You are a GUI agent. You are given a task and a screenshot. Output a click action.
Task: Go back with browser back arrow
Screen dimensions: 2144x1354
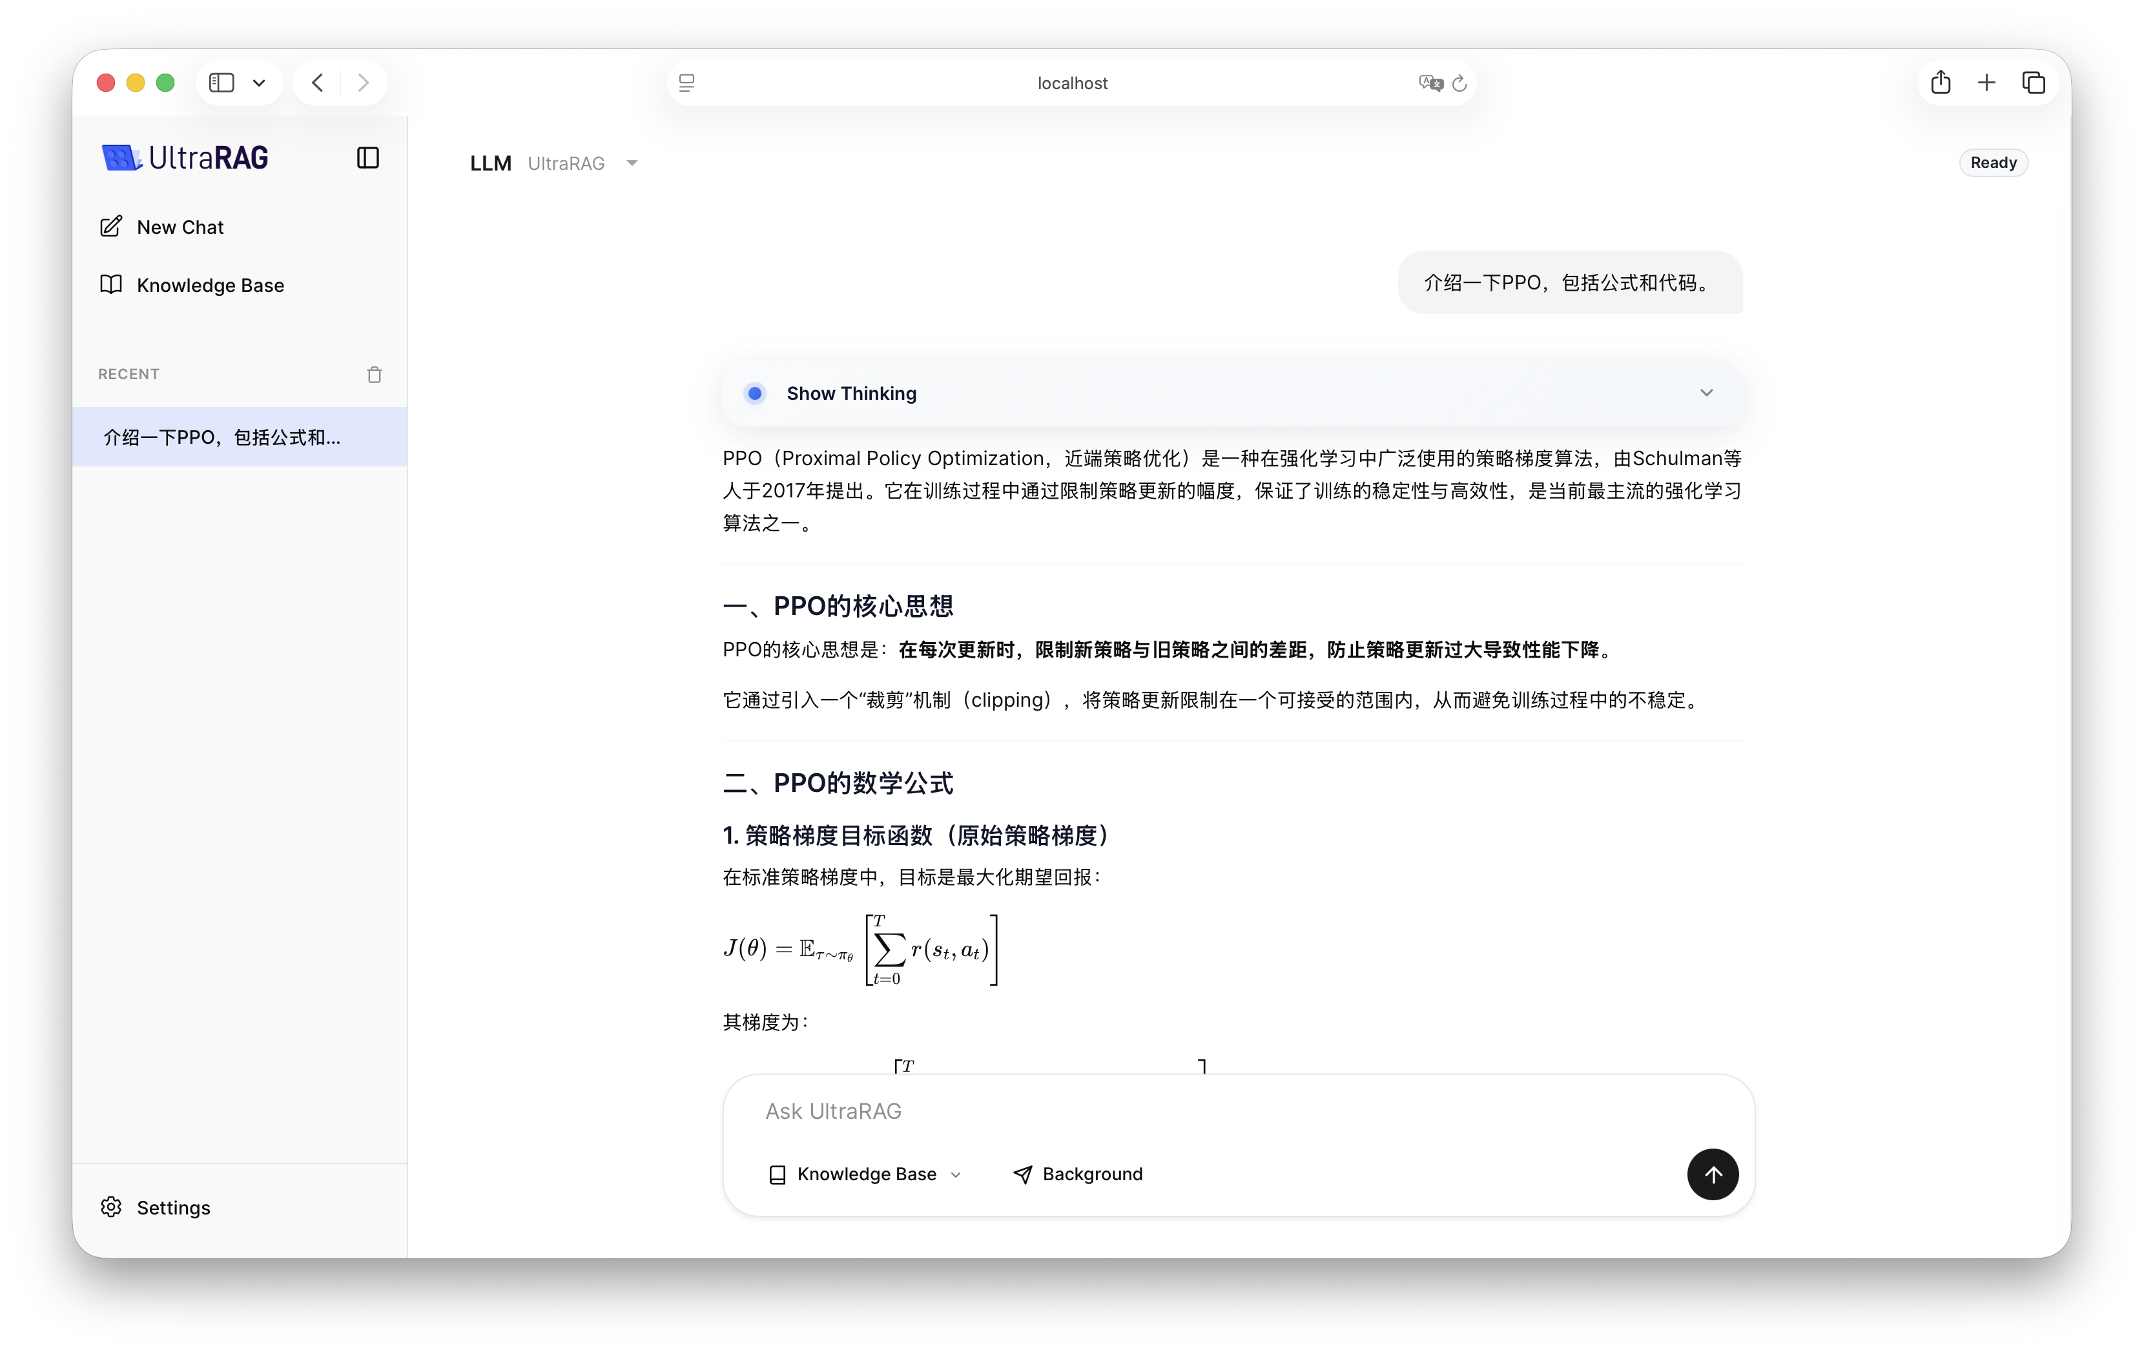(x=318, y=83)
